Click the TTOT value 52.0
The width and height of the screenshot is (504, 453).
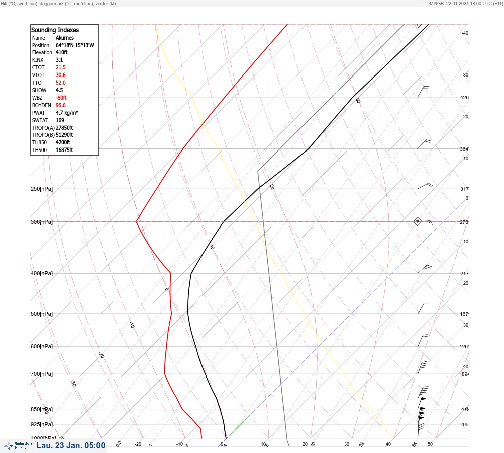60,83
